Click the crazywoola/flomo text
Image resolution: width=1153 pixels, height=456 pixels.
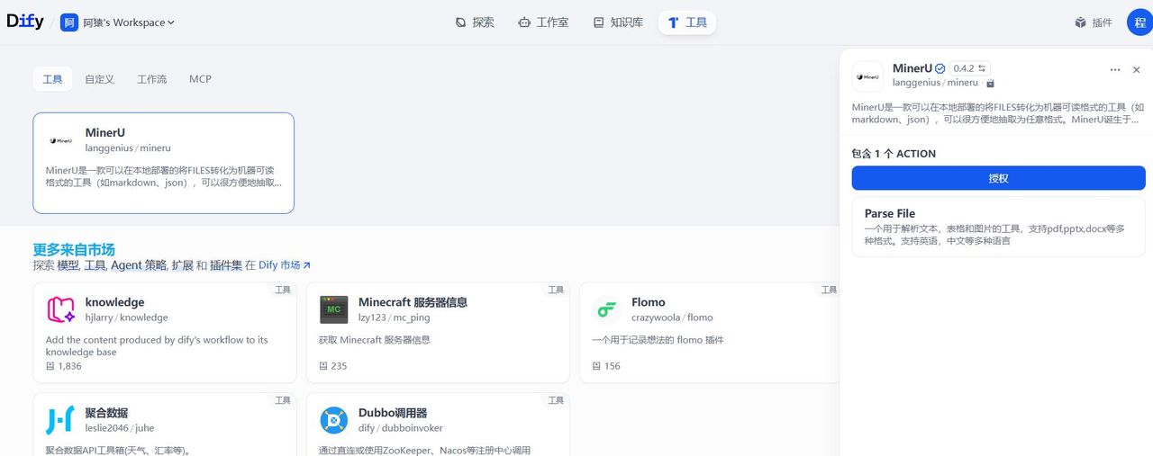coord(672,317)
